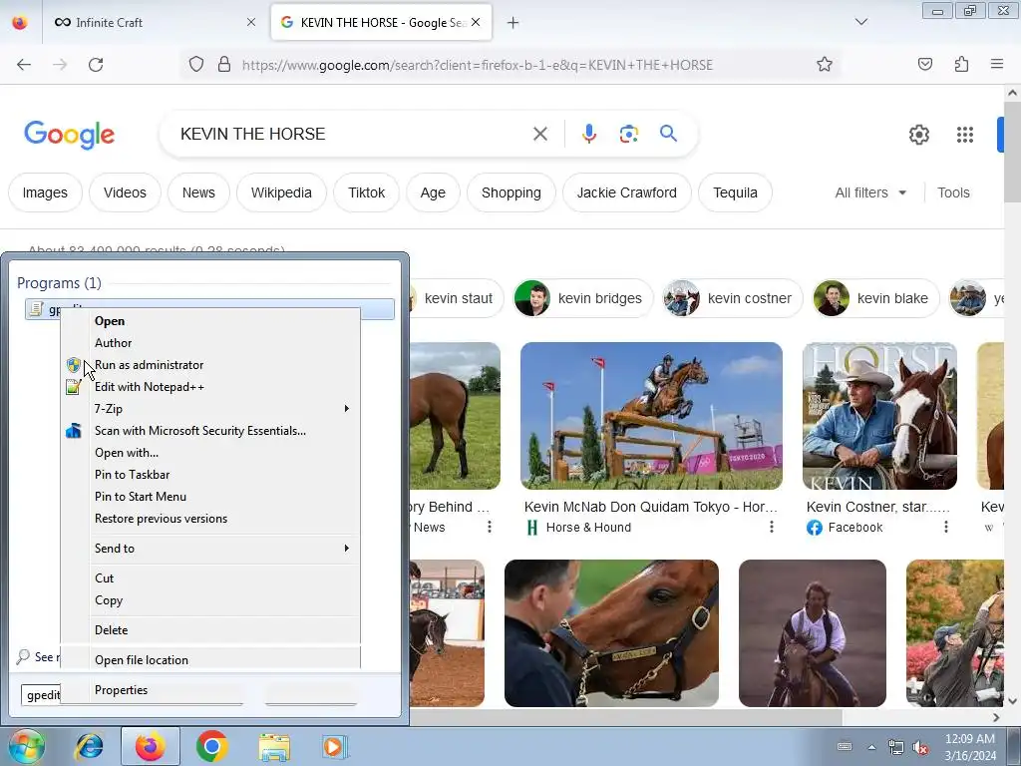Open Kevin Costner Facebook image thumbnail
1021x766 pixels.
click(879, 416)
